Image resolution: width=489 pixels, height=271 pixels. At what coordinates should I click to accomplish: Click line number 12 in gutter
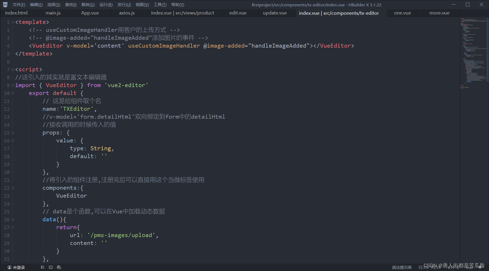pyautogui.click(x=7, y=109)
